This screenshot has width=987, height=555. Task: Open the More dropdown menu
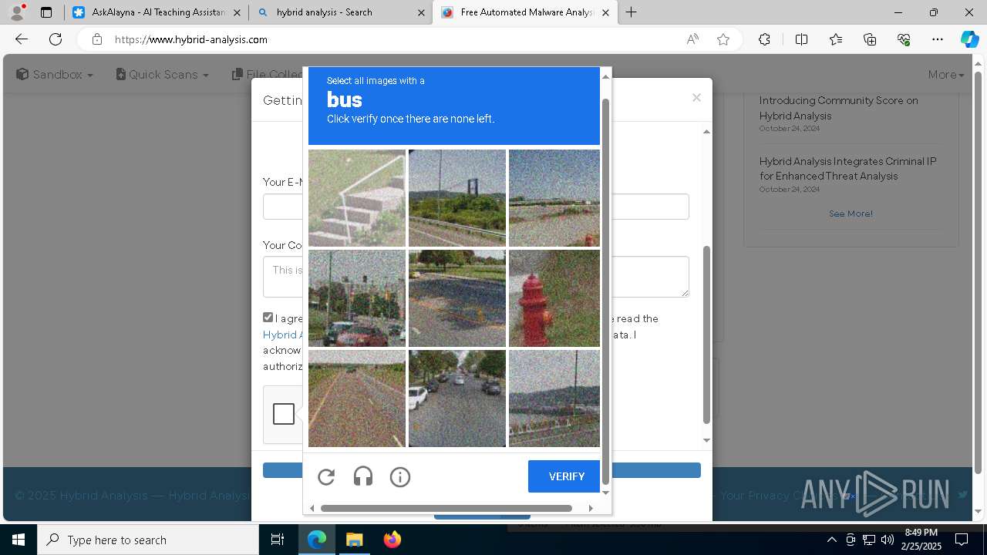946,74
